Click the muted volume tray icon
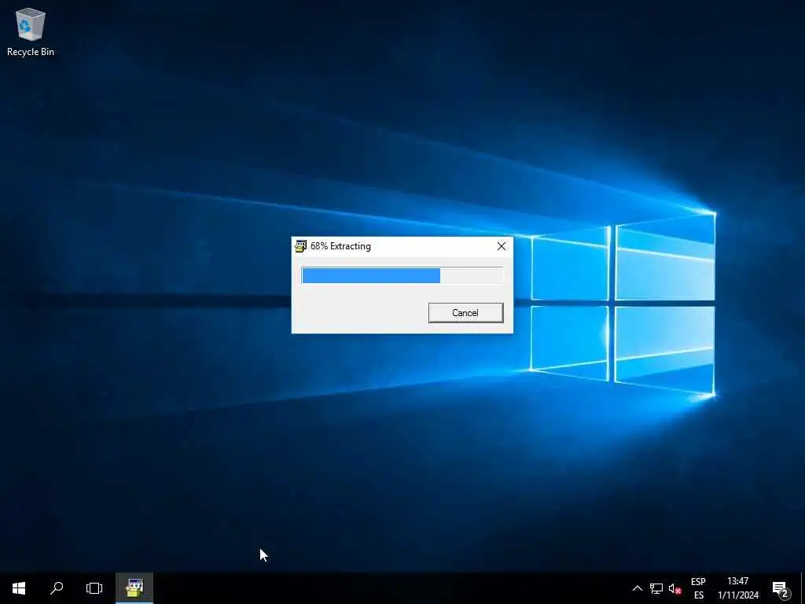805x604 pixels. coord(675,588)
